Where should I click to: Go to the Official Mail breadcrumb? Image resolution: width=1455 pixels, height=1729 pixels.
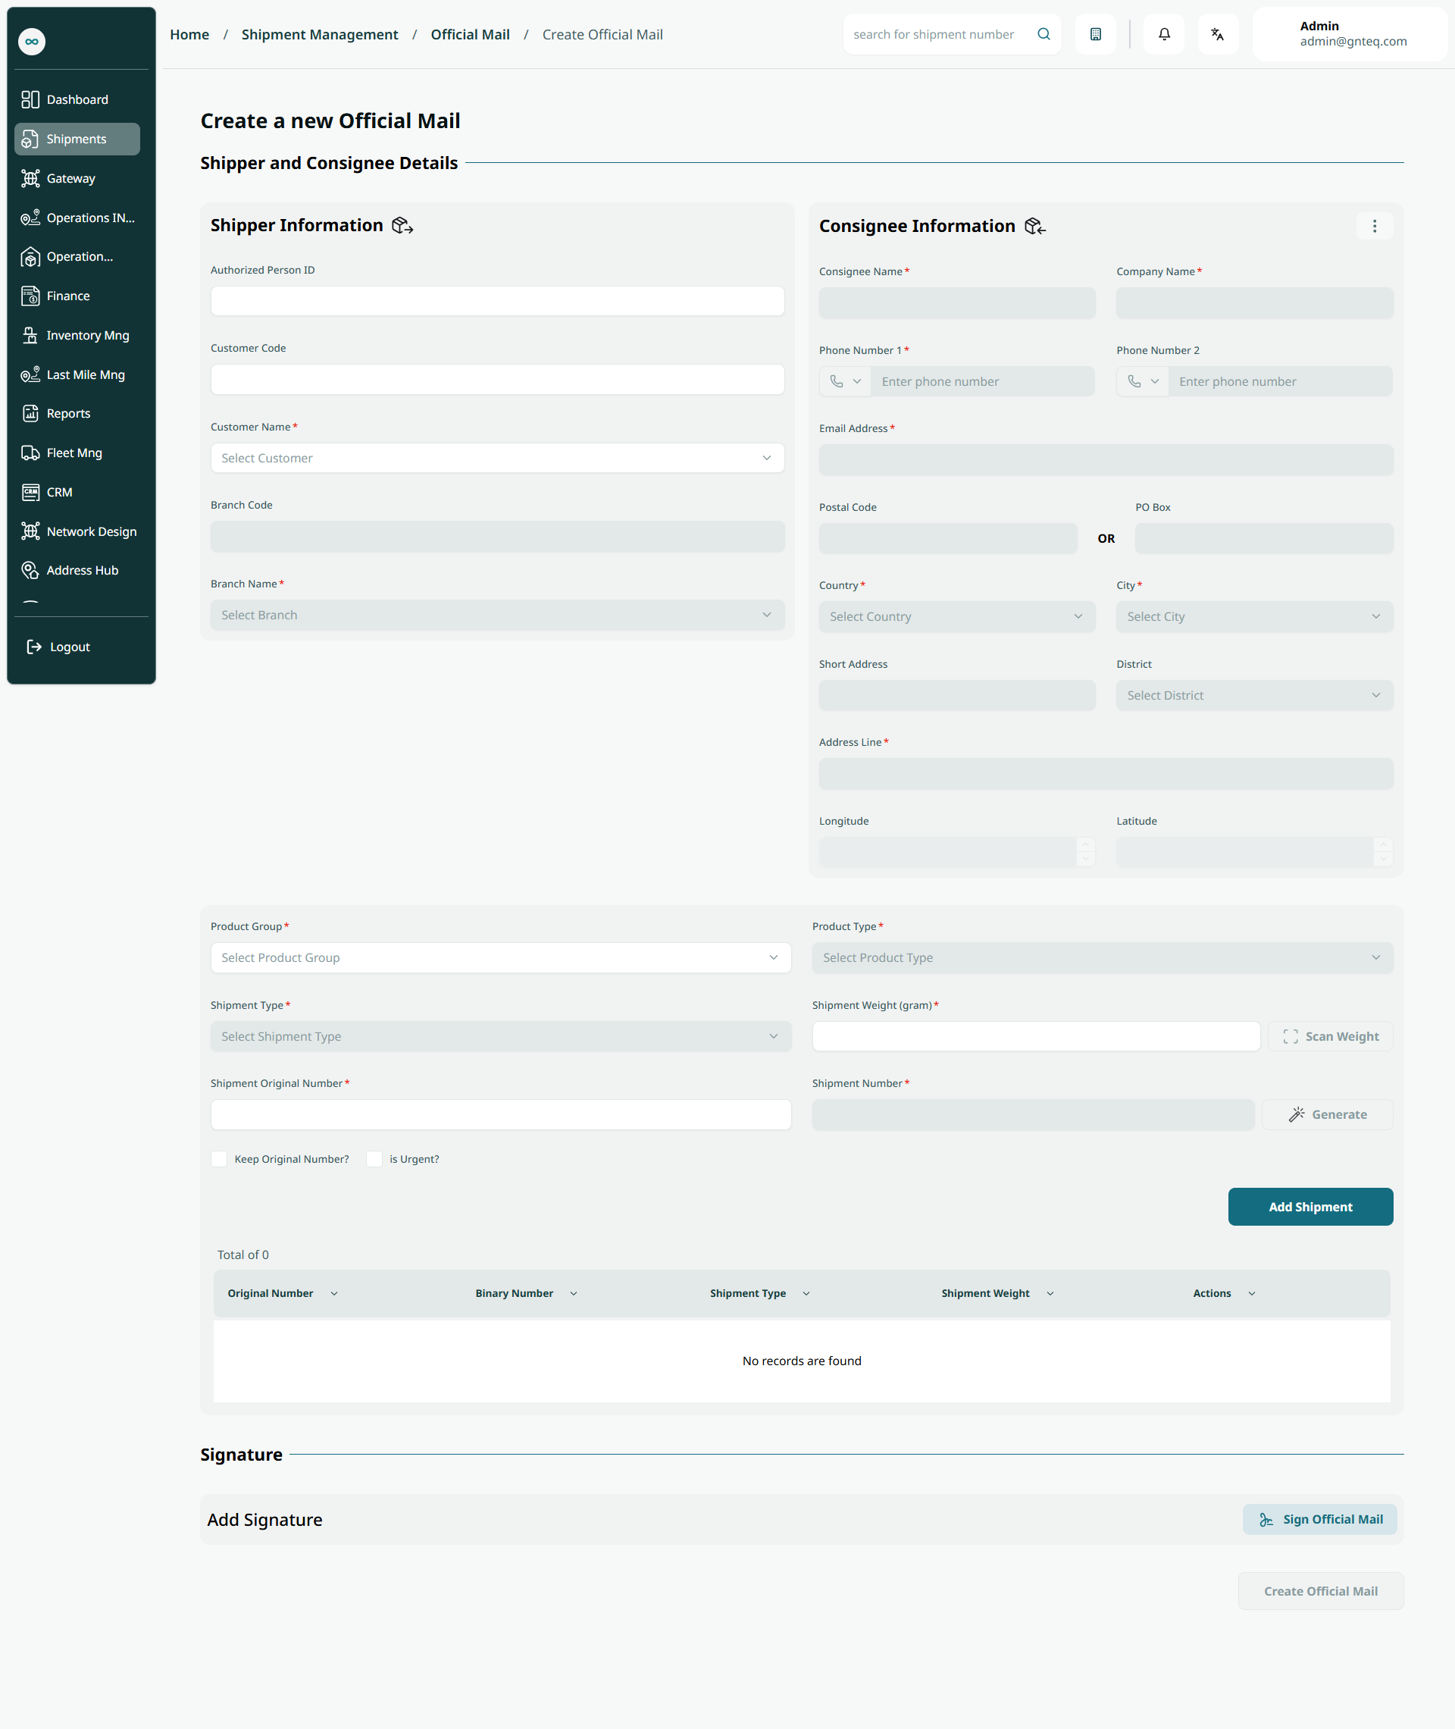470,35
